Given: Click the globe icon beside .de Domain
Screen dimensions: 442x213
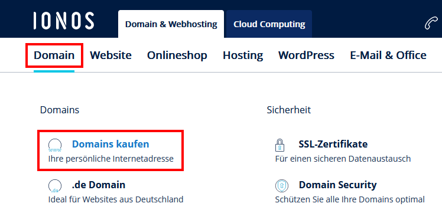Looking at the screenshot, I should [55, 186].
